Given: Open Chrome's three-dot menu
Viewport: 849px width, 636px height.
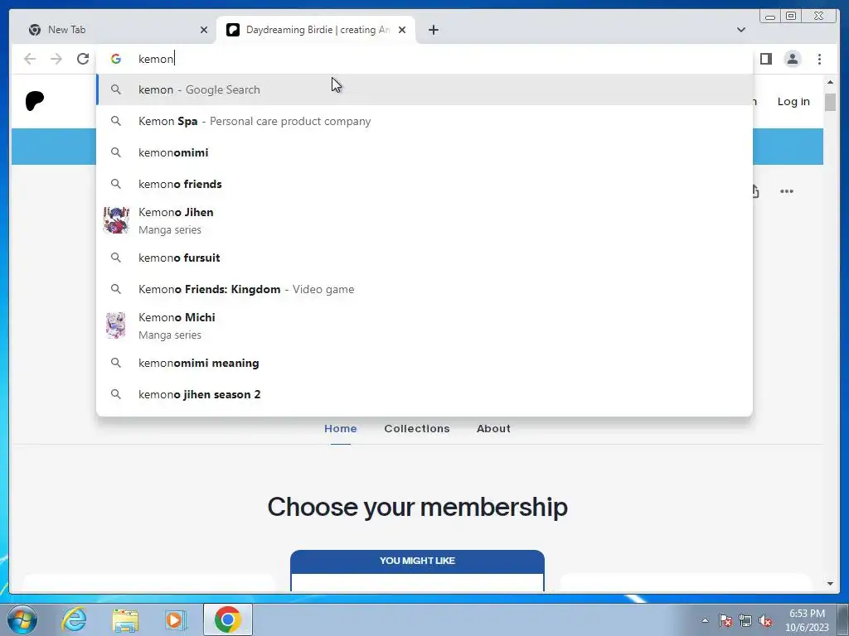Looking at the screenshot, I should point(819,59).
